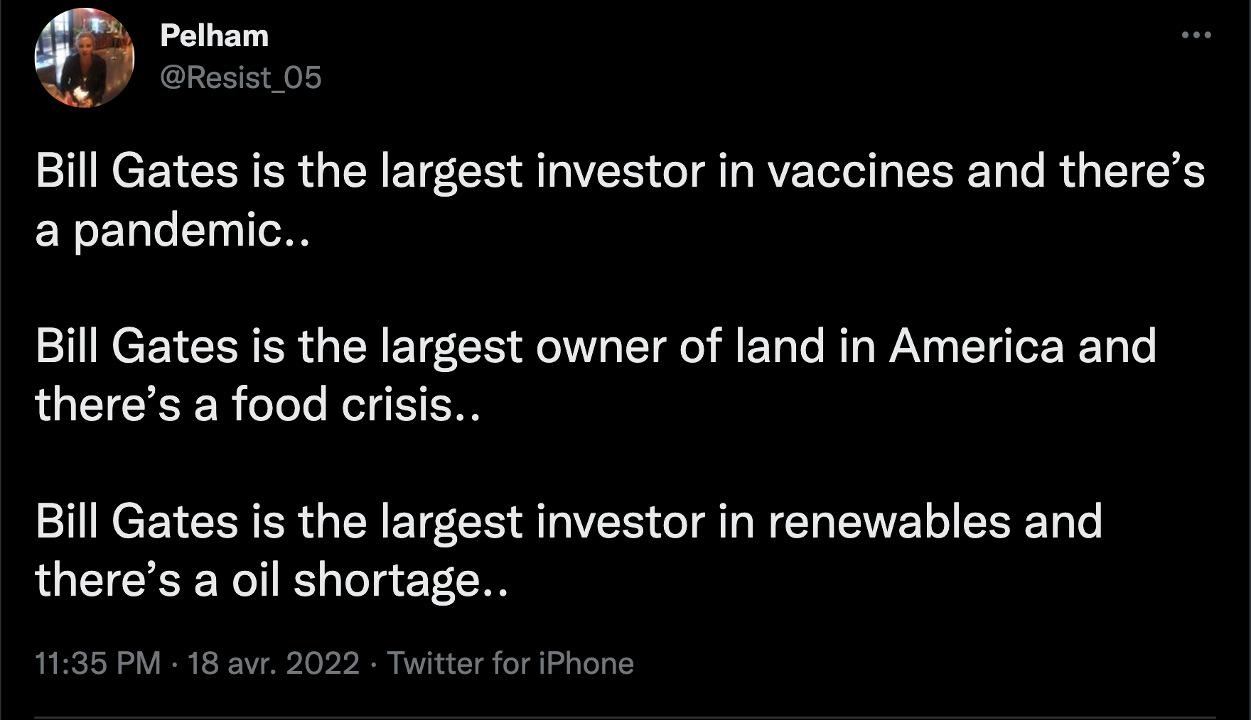Click the paragraph about renewables and oil
This screenshot has height=720, width=1251.
coord(569,551)
